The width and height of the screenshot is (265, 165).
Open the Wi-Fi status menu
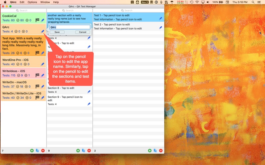(x=197, y=2)
